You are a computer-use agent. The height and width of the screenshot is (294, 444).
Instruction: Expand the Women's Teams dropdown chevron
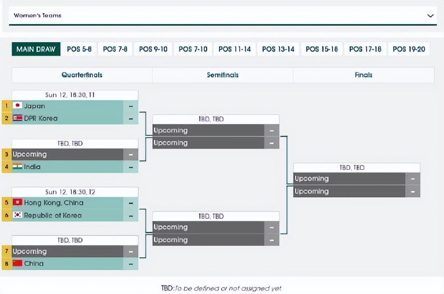pyautogui.click(x=430, y=16)
